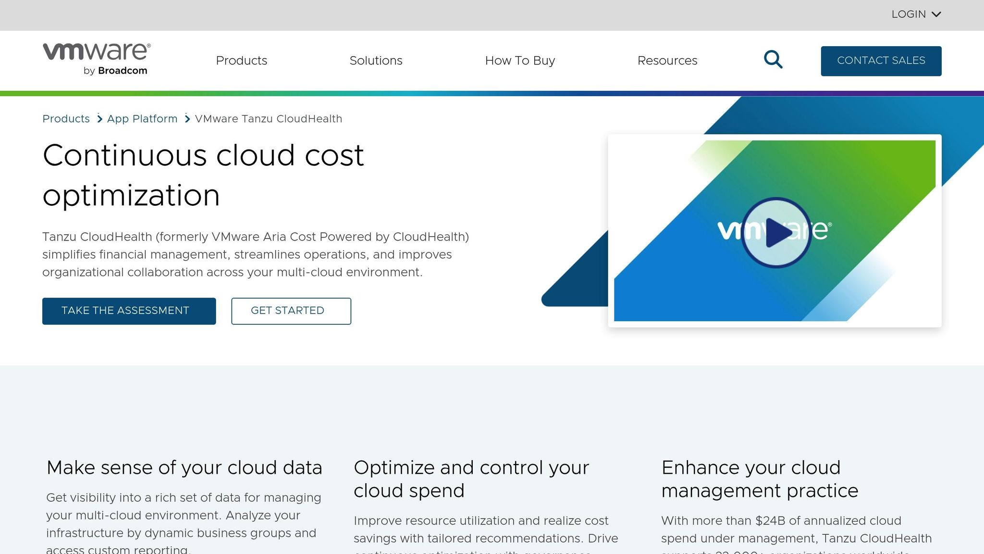The height and width of the screenshot is (554, 984).
Task: Go to App Platform breadcrumb link
Action: [142, 119]
